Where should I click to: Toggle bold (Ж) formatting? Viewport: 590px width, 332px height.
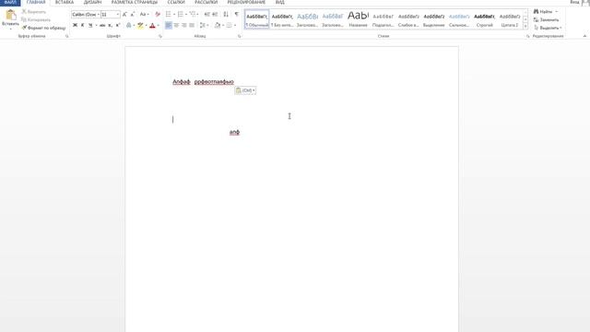(x=75, y=25)
